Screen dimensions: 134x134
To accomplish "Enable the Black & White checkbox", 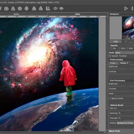I will coord(110,98).
